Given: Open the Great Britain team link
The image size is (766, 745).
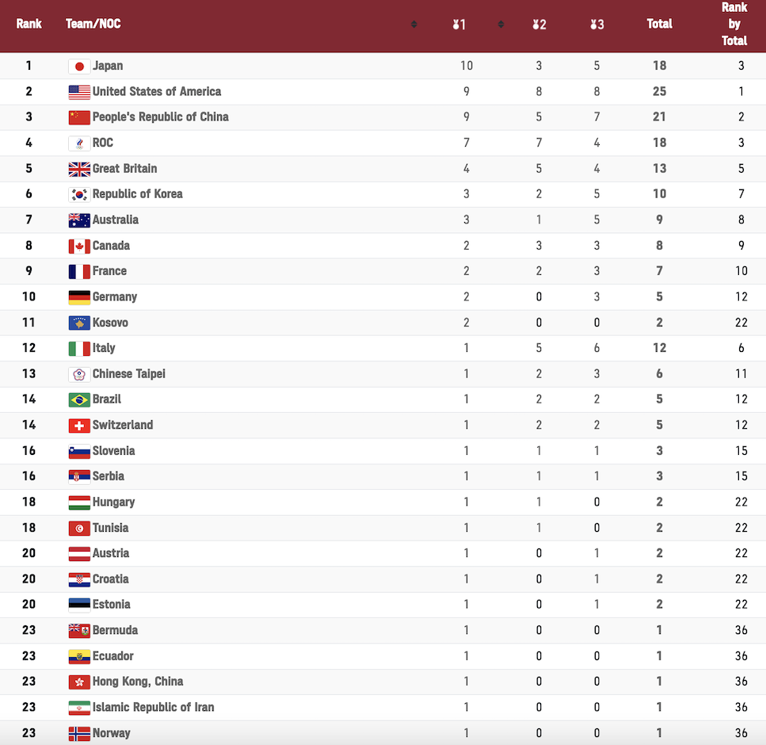Looking at the screenshot, I should click(x=125, y=169).
